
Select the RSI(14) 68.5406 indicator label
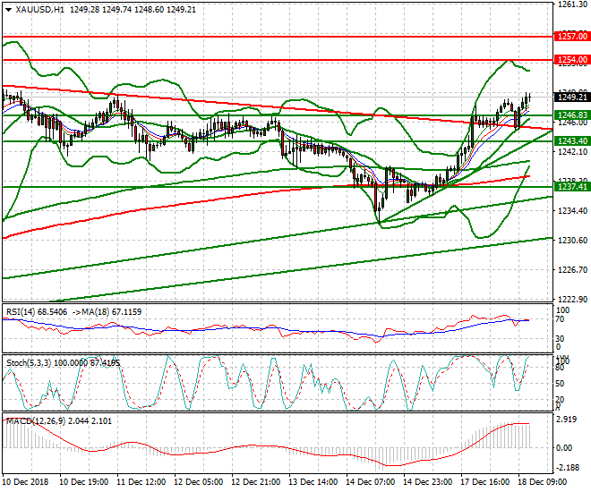[37, 312]
